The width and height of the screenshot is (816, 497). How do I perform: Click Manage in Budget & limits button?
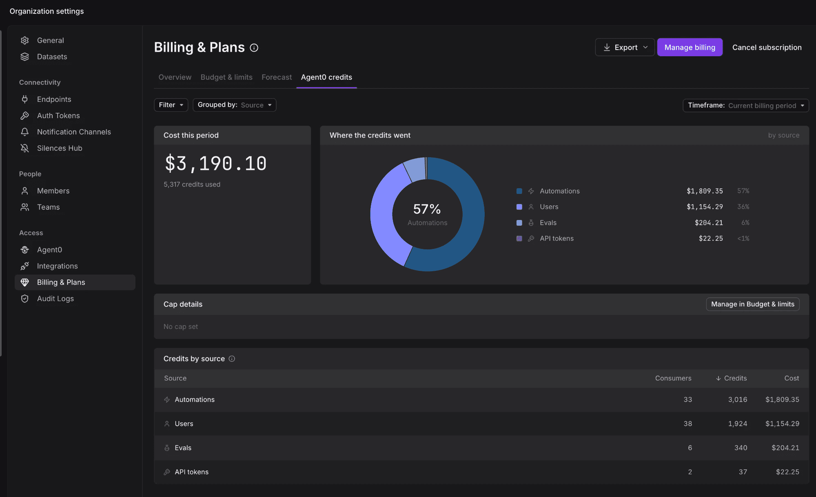(753, 304)
